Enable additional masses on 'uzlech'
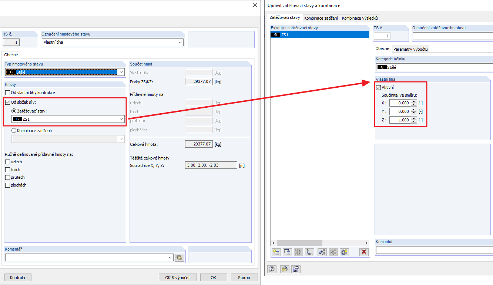Image resolution: width=493 pixels, height=285 pixels. pos(8,162)
